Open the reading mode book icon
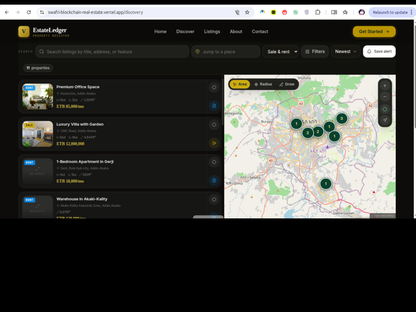Viewport: 416px width, 312px height. (334, 12)
